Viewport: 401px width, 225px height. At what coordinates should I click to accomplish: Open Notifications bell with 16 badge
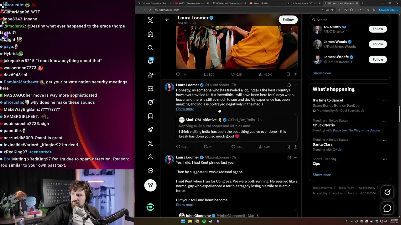tap(150, 61)
